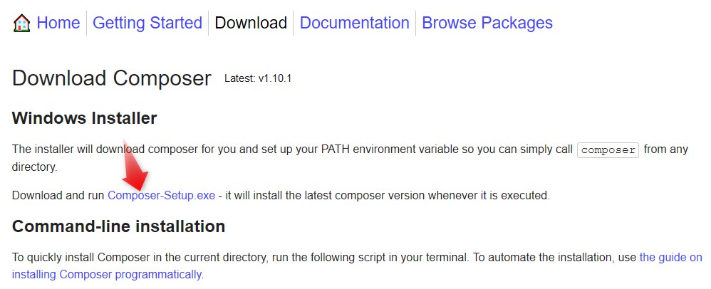Download Composer-Setup.exe via its link

[x=161, y=195]
